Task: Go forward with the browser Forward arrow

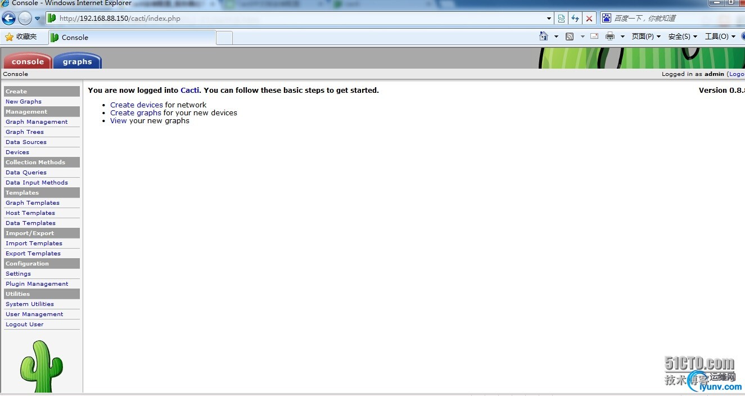Action: pos(25,19)
